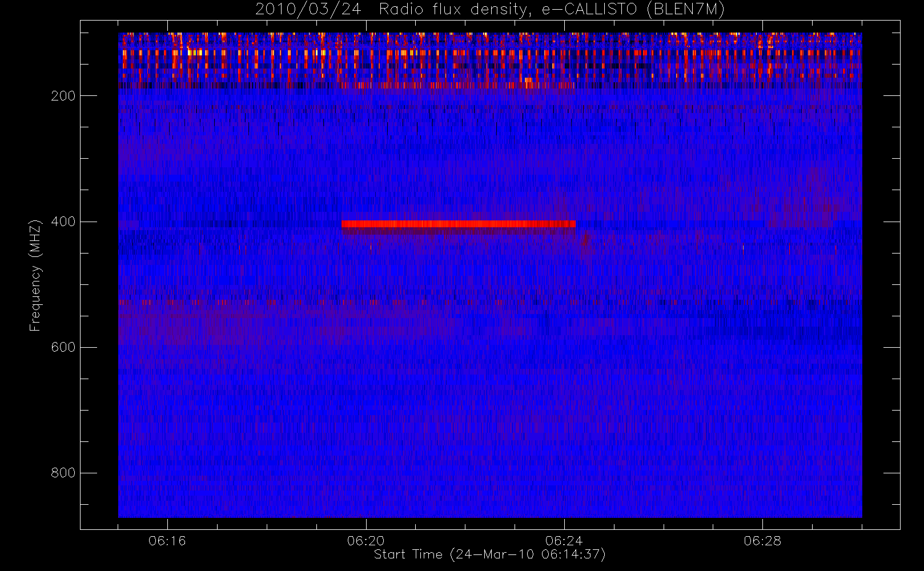The width and height of the screenshot is (924, 571).
Task: Click the bright red emission band near 400 MHz
Action: tap(459, 224)
